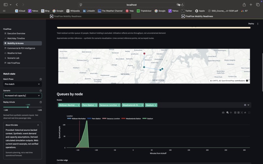Open Executive Overview page

[x=23, y=34]
